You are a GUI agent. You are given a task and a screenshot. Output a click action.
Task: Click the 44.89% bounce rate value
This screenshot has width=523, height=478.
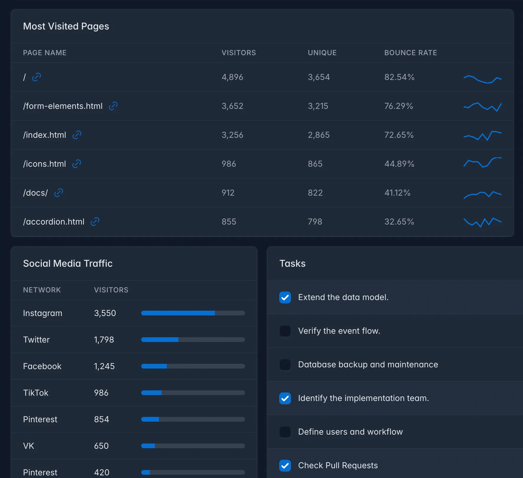tap(399, 164)
